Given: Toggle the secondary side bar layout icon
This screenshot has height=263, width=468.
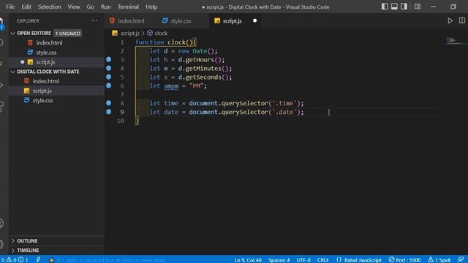Looking at the screenshot, I should pyautogui.click(x=404, y=7).
